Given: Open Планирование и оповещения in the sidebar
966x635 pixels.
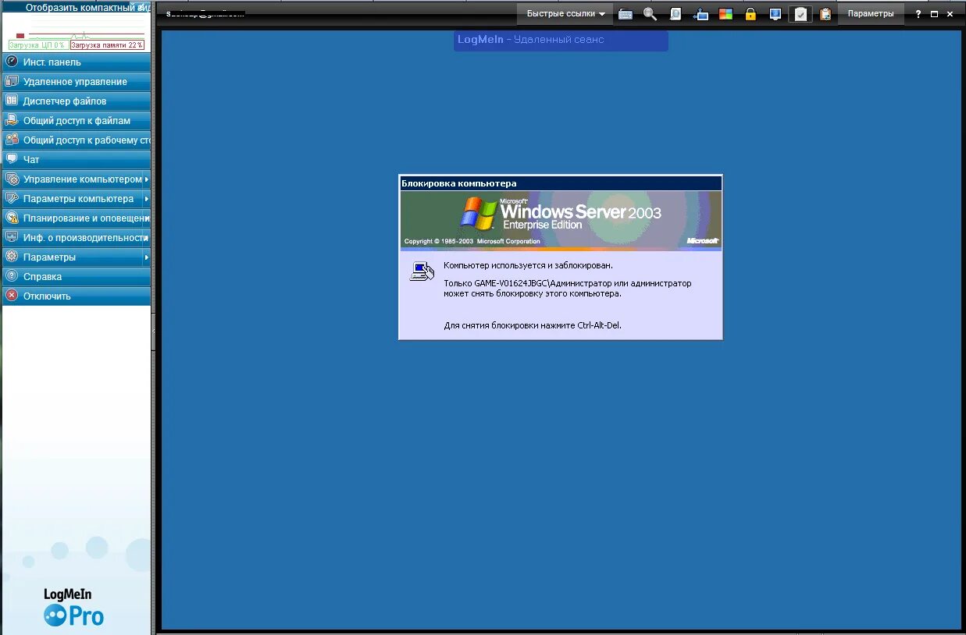Looking at the screenshot, I should (77, 218).
